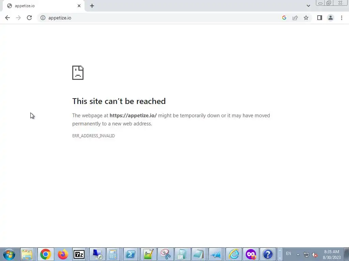349x261 pixels.
Task: Go back to the previous page
Action: 7,18
